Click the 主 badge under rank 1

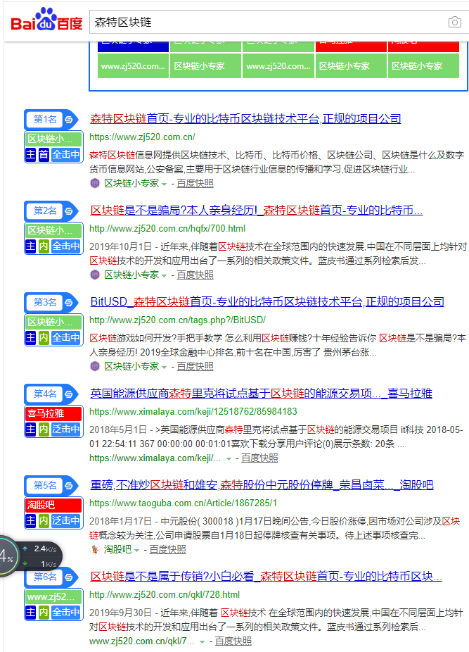[x=30, y=155]
